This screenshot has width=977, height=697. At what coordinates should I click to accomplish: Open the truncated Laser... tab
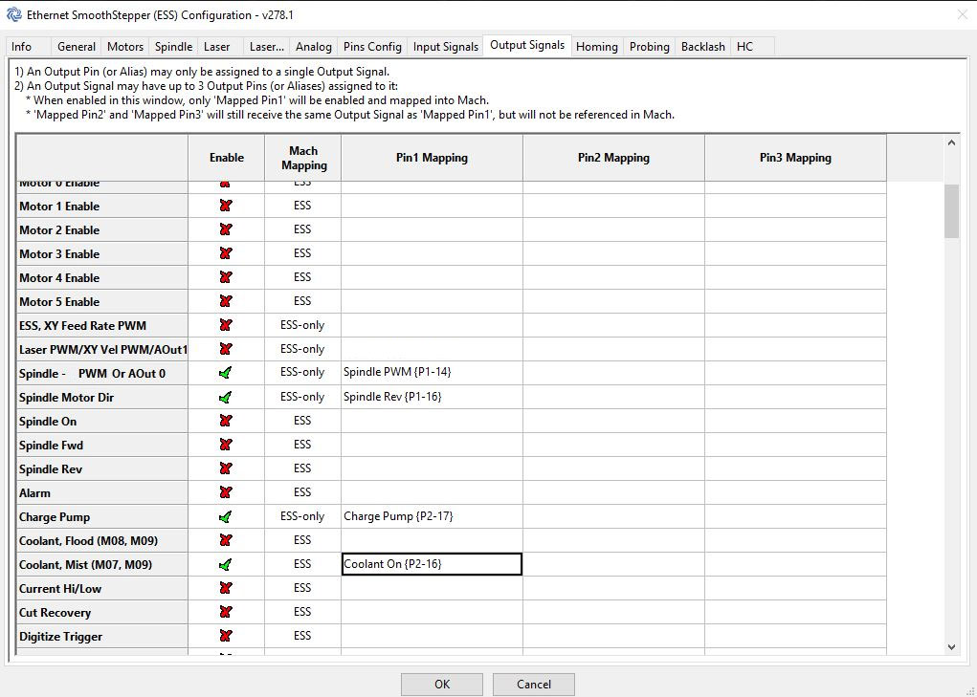point(267,47)
